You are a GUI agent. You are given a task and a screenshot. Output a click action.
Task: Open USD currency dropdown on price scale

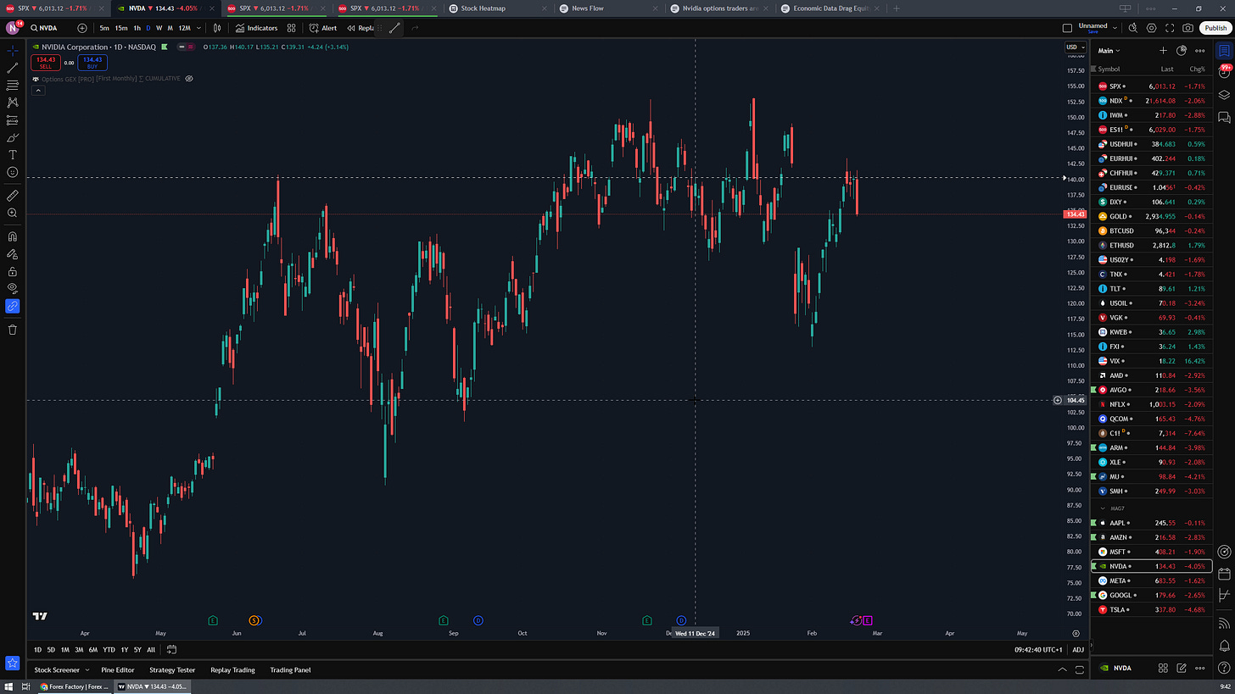tap(1075, 47)
